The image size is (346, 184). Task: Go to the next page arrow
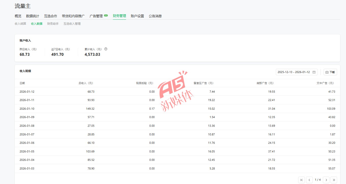point(326,180)
